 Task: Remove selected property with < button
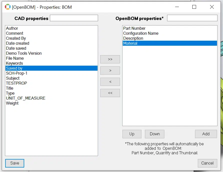click(110, 82)
